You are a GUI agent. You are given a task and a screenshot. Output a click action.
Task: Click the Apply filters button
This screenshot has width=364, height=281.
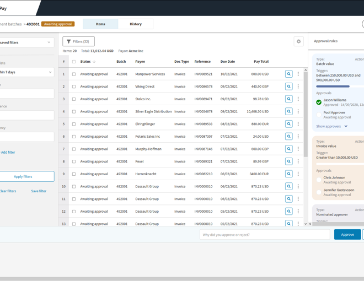(x=23, y=176)
